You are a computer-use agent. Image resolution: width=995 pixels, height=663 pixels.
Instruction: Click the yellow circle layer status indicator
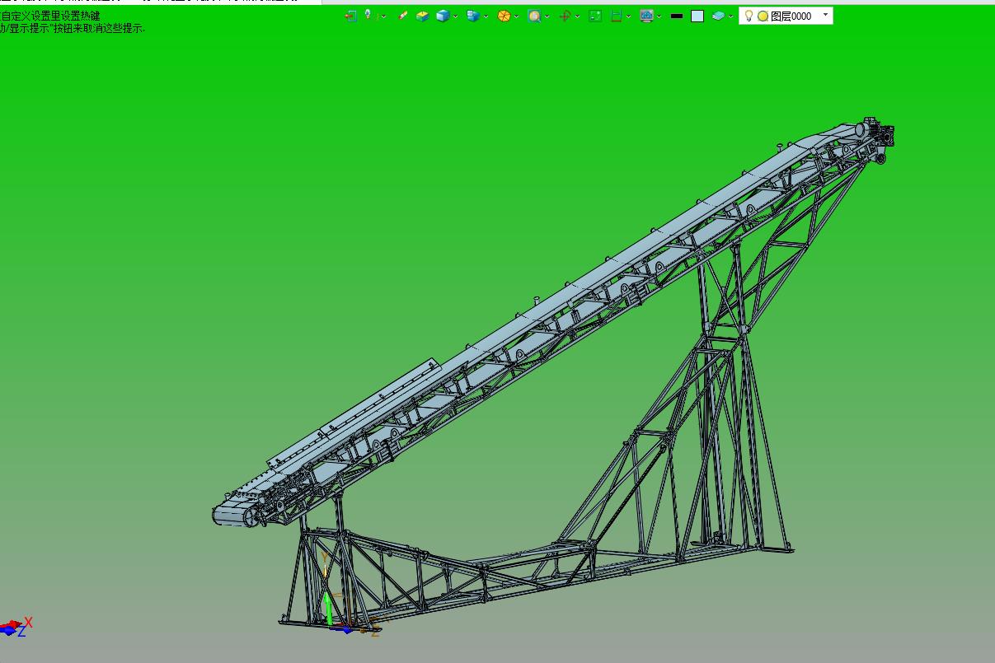[x=763, y=16]
